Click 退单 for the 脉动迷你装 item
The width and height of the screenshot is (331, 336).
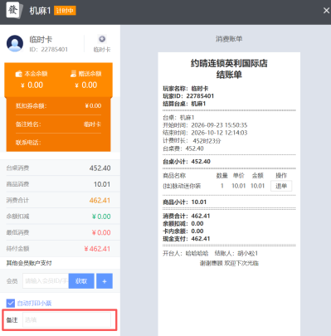coord(281,186)
